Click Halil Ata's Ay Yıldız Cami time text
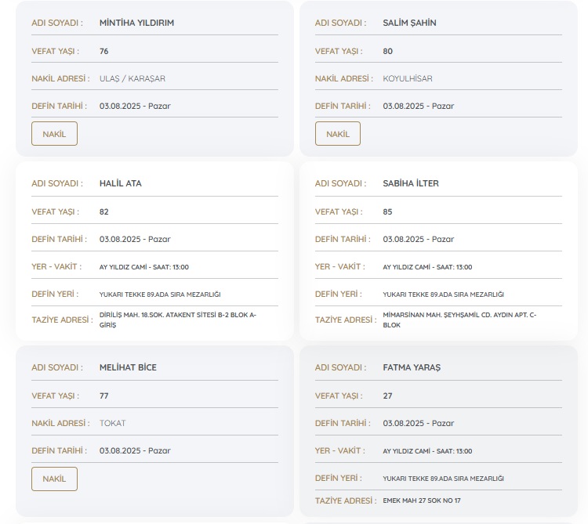Screen dimensions: 588x524 point(143,267)
